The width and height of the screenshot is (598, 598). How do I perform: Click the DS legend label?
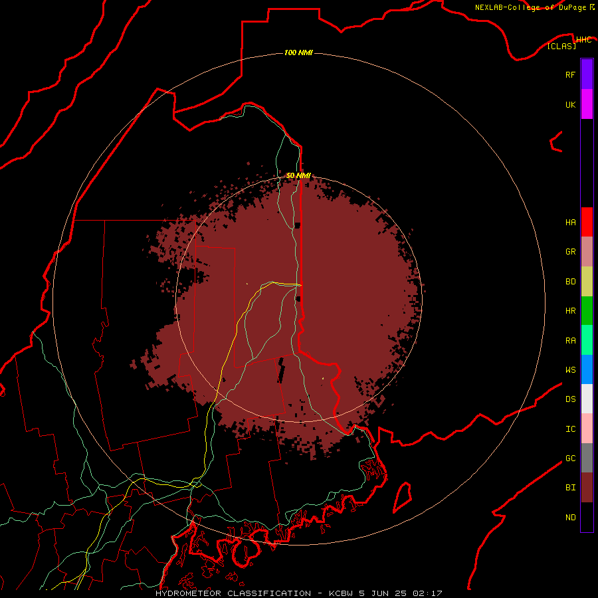[570, 399]
